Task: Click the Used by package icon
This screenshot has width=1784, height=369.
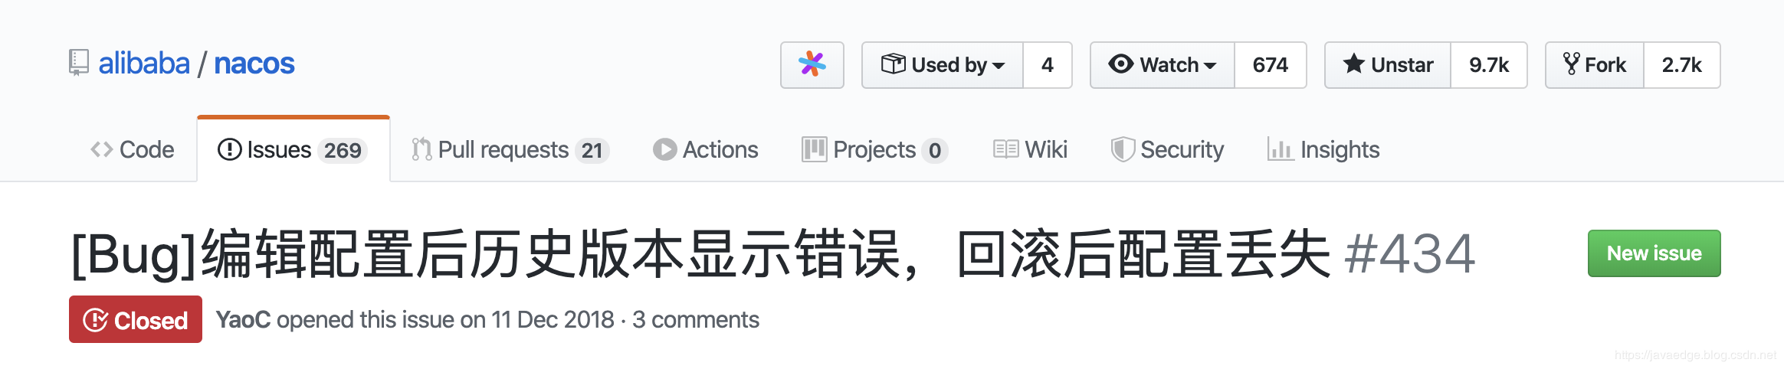Action: (893, 64)
